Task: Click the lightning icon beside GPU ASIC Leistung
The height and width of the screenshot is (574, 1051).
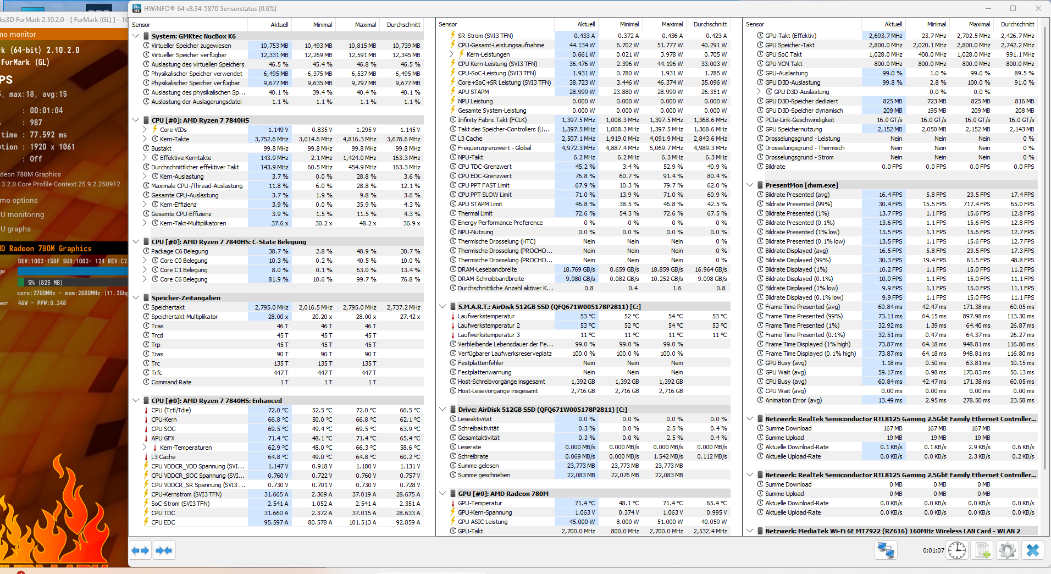Action: (453, 522)
